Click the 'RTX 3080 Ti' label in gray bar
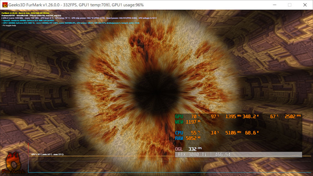The image size is (313, 176). 192,155
